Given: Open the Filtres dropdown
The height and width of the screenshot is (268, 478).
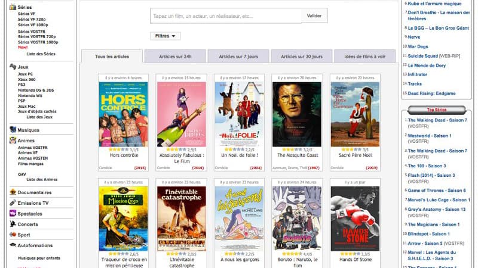Looking at the screenshot, I should pyautogui.click(x=166, y=36).
